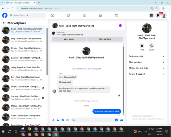The height and width of the screenshot is (137, 171).
Task: Open Jeimy Angelica conversation
Action: pos(23,69)
